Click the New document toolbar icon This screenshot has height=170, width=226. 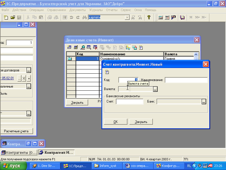(6, 18)
